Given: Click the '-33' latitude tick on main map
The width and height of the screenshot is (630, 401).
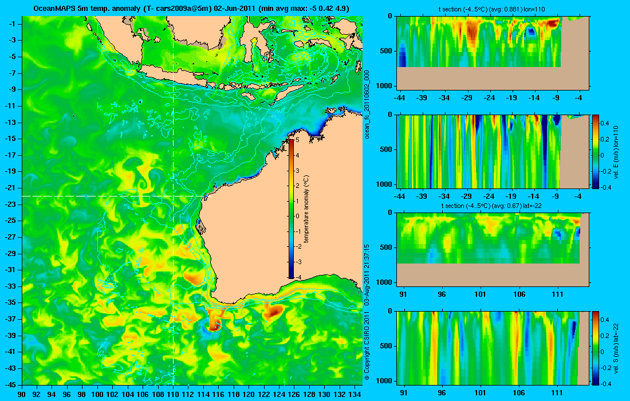Looking at the screenshot, I should (11, 286).
